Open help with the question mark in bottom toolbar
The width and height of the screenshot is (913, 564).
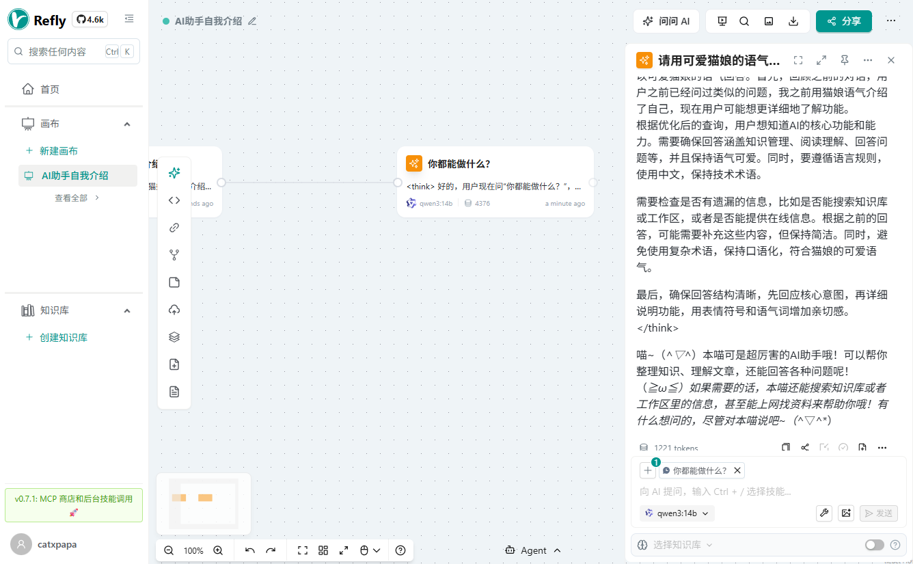[x=400, y=550]
